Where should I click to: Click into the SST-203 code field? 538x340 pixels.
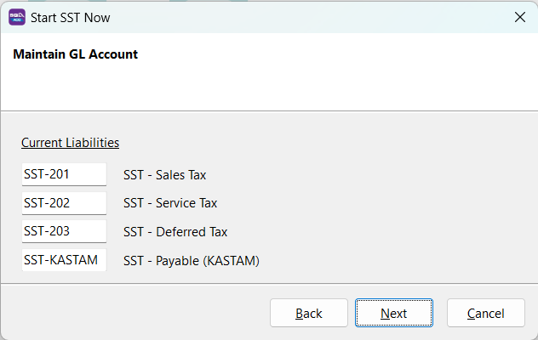64,231
